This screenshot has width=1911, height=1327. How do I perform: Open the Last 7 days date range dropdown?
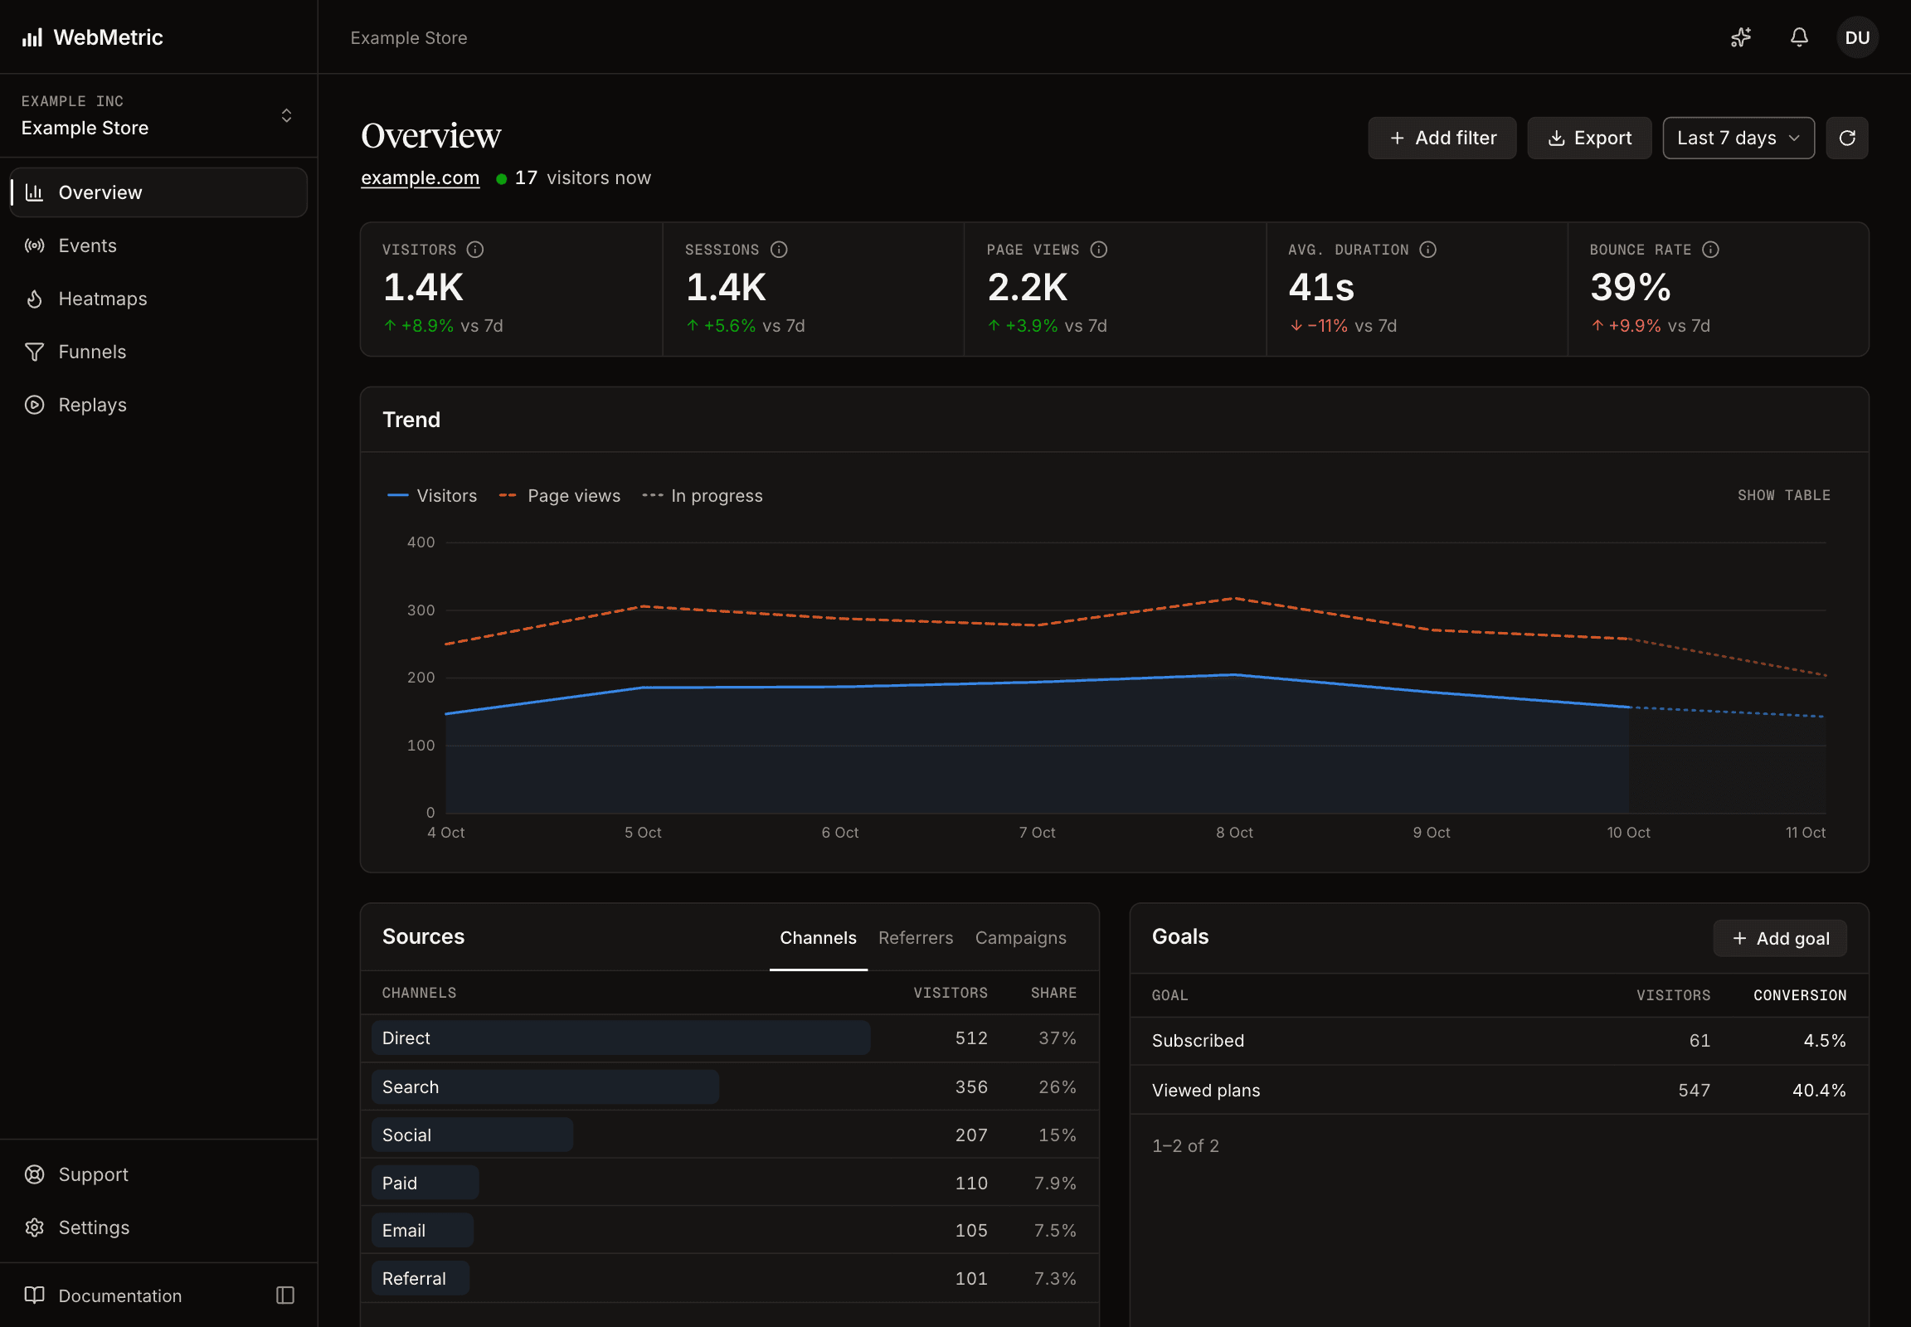click(x=1738, y=138)
